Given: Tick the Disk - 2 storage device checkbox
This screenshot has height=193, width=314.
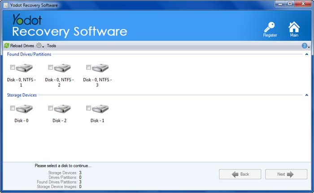Looking at the screenshot, I should click(x=51, y=108).
